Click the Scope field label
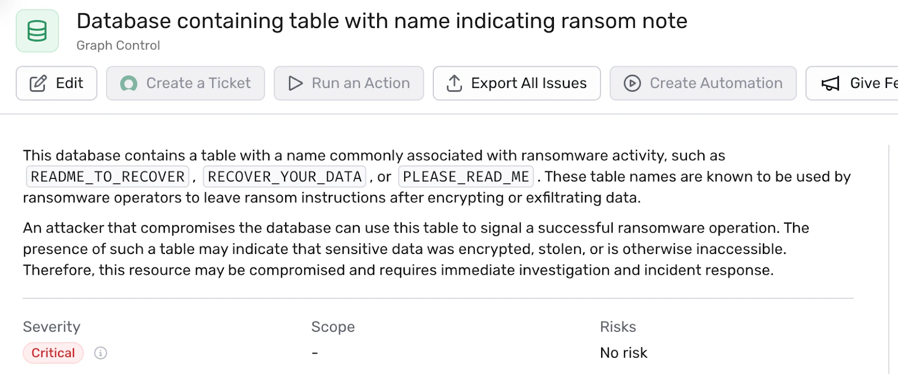This screenshot has height=374, width=898. (333, 327)
